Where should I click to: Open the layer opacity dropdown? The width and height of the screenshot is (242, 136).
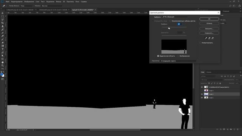coord(237,80)
